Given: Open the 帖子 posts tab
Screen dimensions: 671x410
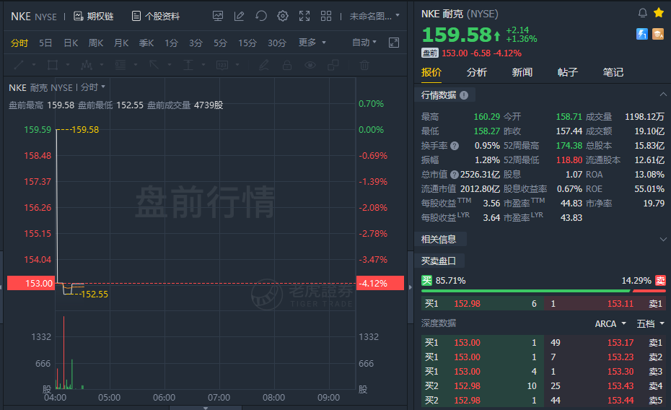Looking at the screenshot, I should (568, 72).
